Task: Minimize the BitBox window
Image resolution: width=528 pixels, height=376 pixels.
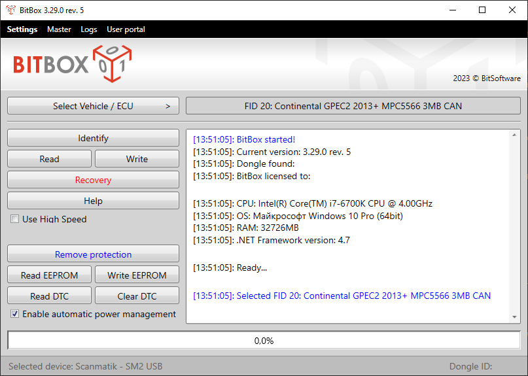Action: pos(453,10)
